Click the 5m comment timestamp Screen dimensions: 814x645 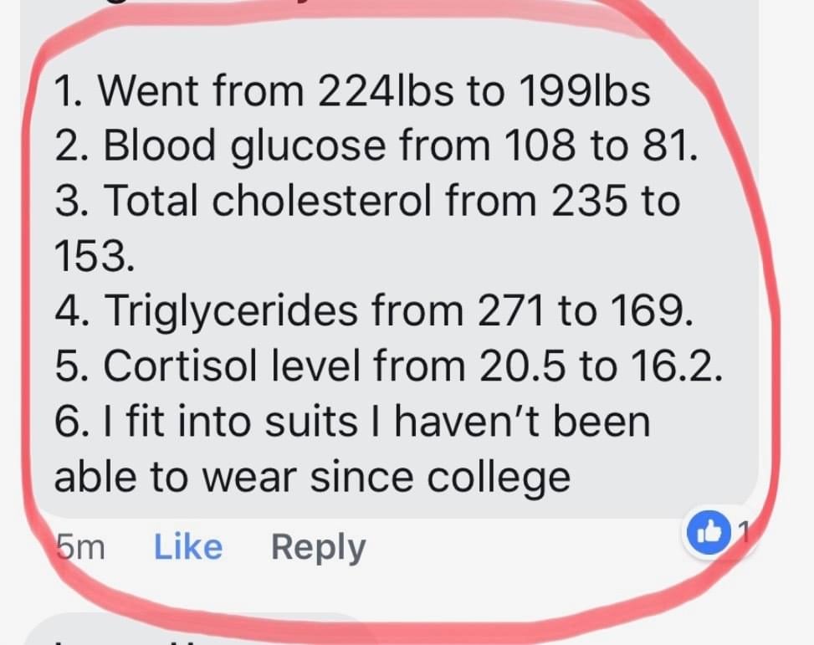pyautogui.click(x=80, y=548)
